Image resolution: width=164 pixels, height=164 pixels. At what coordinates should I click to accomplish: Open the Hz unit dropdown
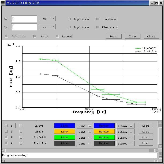(x=47, y=18)
